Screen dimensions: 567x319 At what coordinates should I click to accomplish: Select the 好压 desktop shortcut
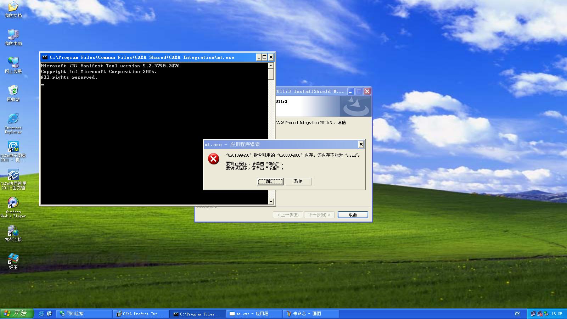coord(13,261)
